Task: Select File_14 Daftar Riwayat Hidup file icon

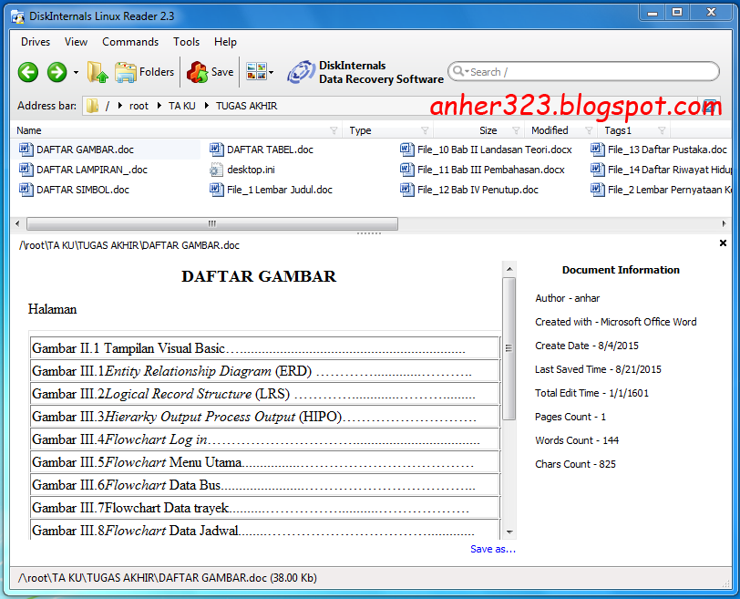Action: (598, 170)
